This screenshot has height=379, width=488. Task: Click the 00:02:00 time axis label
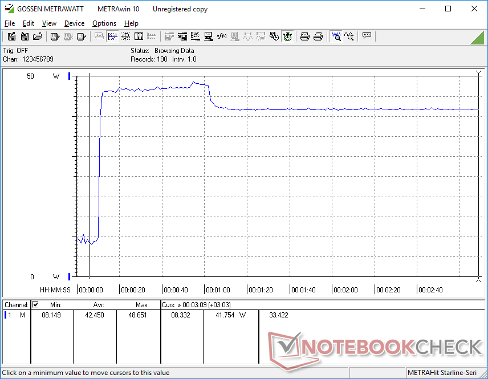tap(346, 290)
